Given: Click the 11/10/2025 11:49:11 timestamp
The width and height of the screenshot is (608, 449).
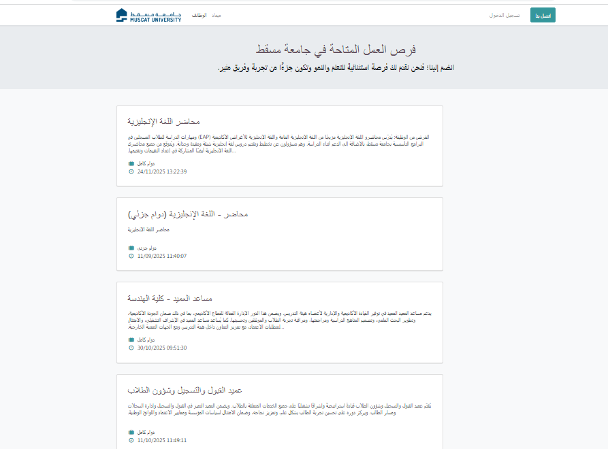Looking at the screenshot, I should coord(162,440).
